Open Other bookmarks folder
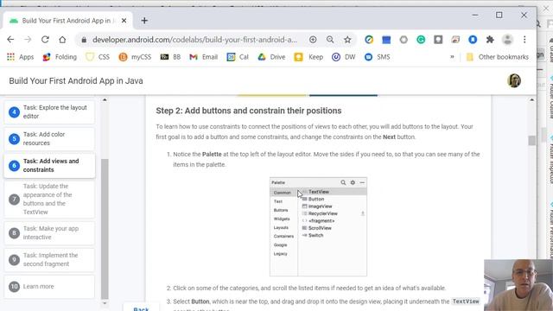Screen dimensions: 553x311 coord(498,57)
